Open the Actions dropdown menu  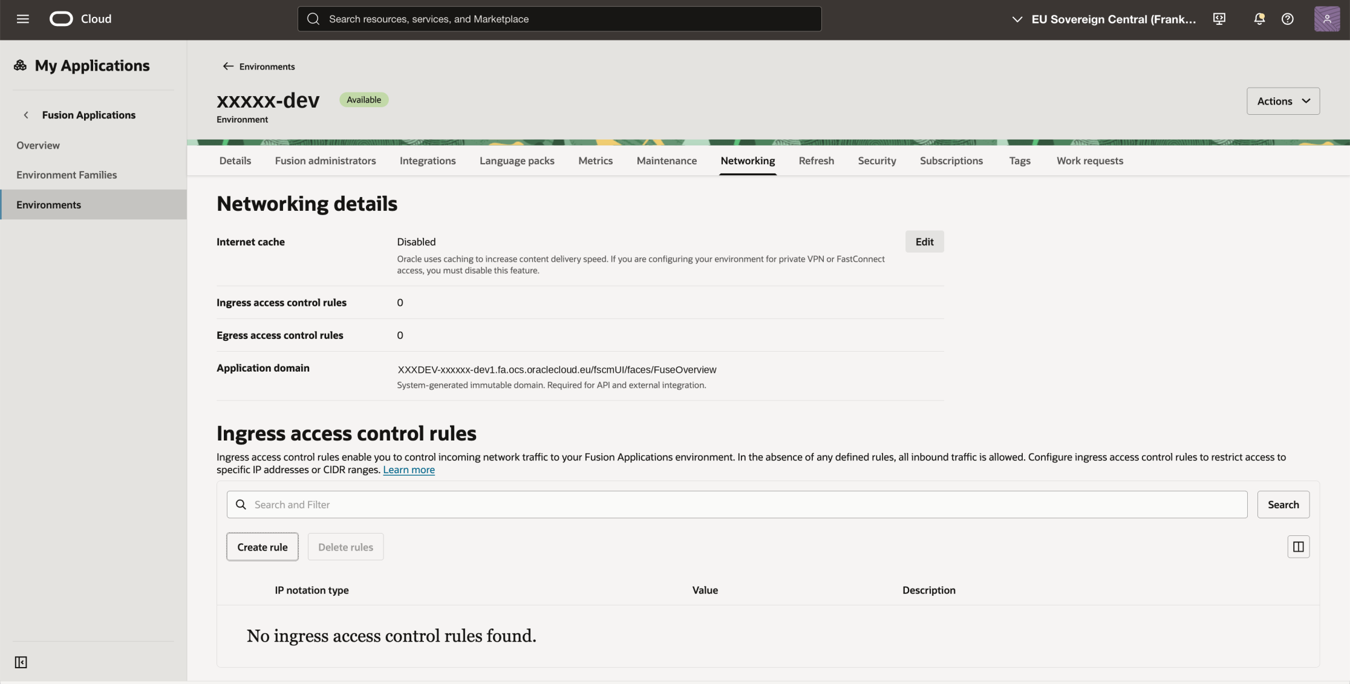click(1283, 101)
